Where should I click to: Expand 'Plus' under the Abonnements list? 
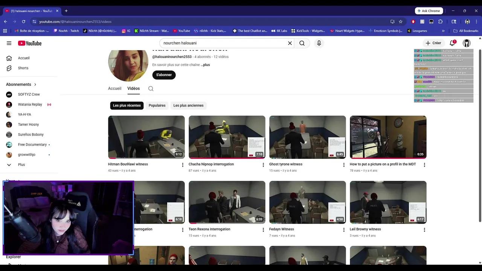21,164
